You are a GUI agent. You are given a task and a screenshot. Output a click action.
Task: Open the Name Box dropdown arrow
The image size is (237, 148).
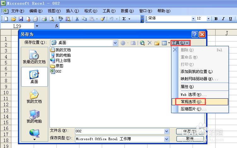pos(37,26)
